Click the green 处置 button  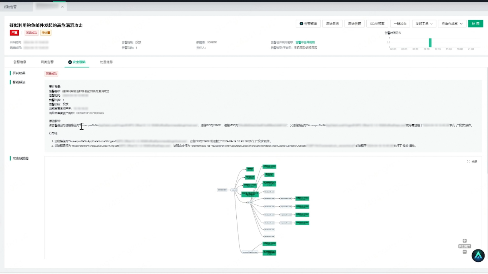coord(475,24)
